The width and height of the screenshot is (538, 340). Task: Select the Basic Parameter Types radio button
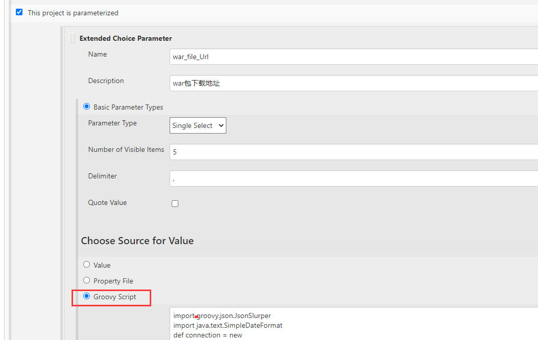coord(86,107)
